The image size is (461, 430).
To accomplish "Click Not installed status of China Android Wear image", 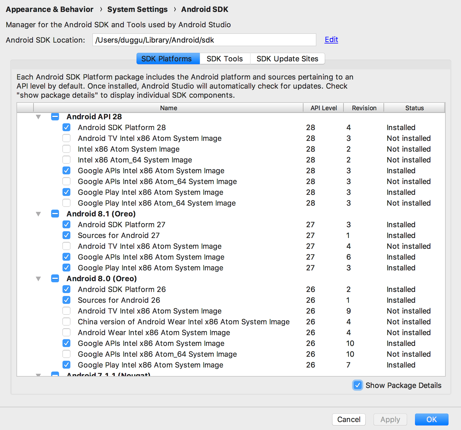I will pos(409,322).
